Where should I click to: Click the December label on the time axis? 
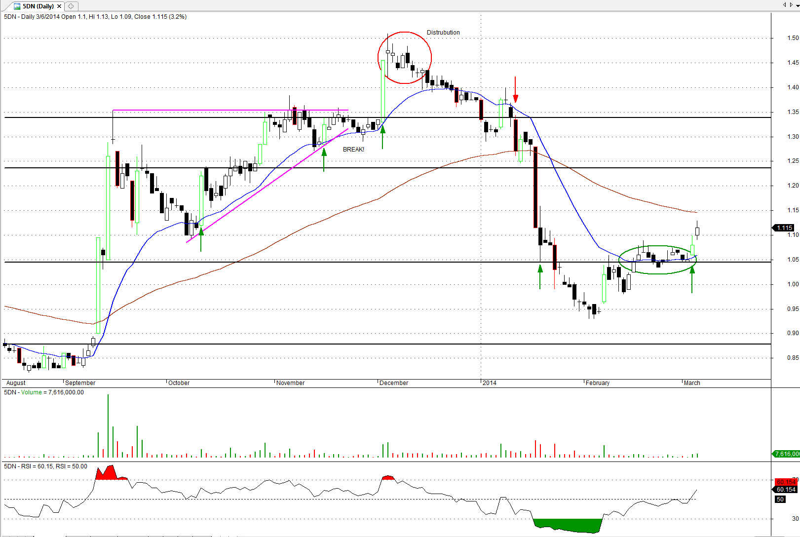click(x=394, y=383)
